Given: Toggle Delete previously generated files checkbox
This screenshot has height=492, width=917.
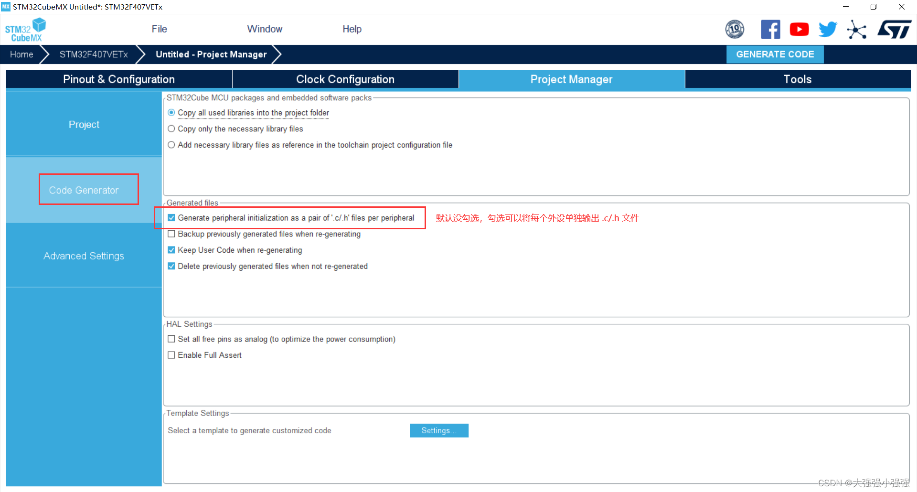Looking at the screenshot, I should coord(171,266).
